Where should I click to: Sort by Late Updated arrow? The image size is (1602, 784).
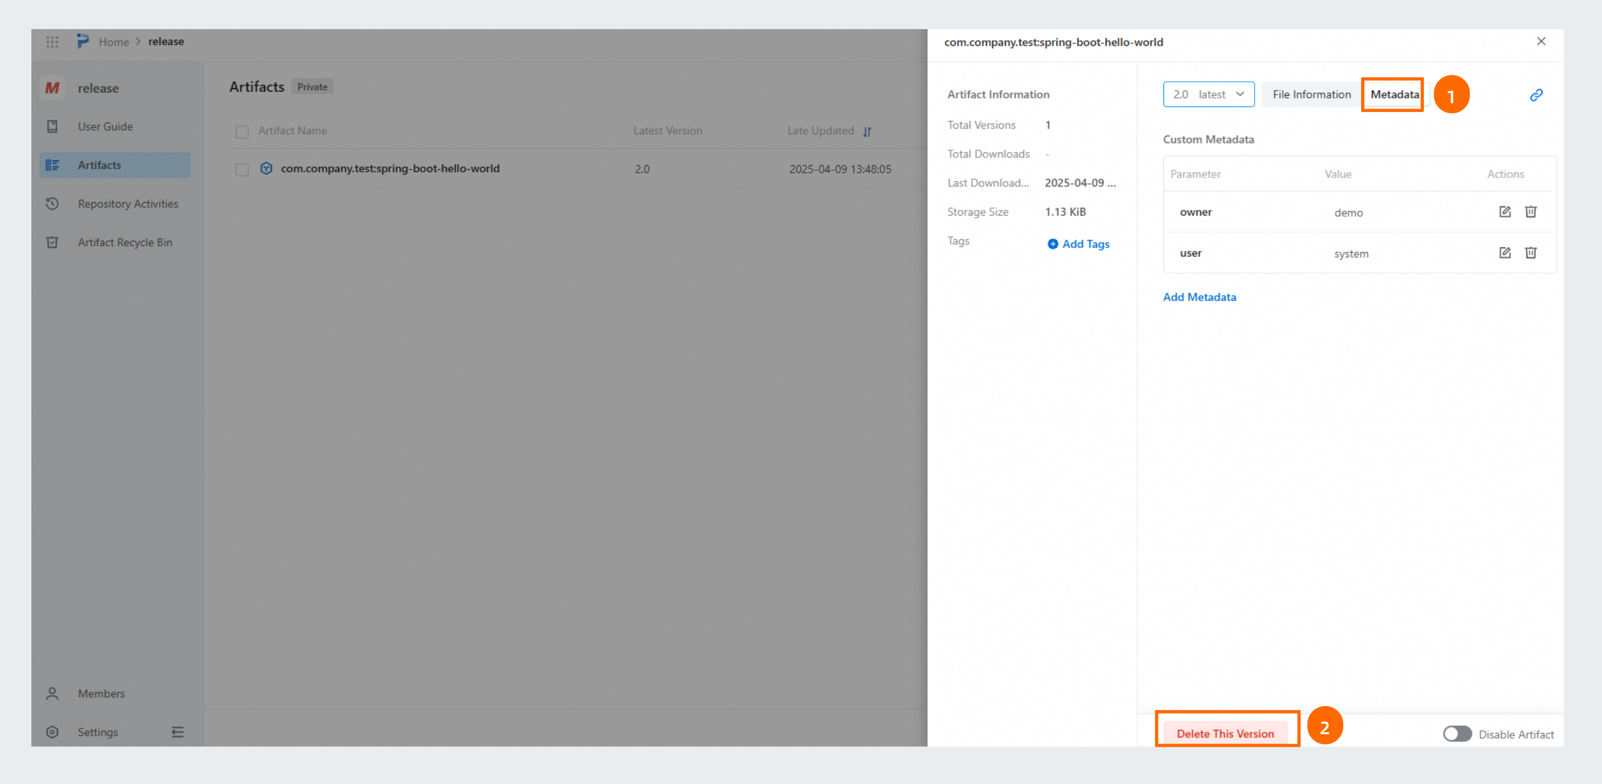point(868,132)
